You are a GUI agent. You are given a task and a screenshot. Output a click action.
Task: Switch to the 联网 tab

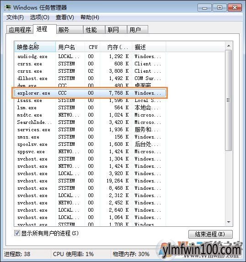(x=116, y=30)
